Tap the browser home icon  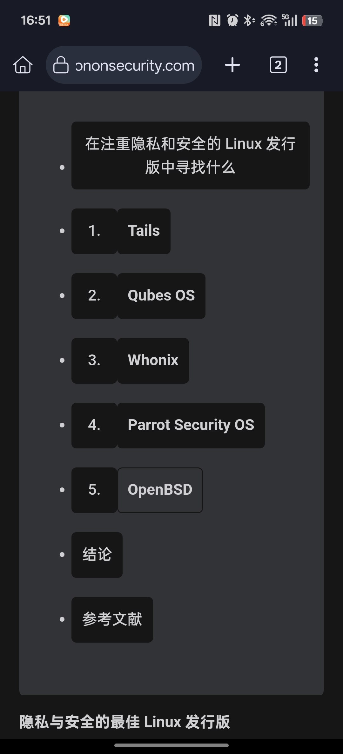[23, 65]
